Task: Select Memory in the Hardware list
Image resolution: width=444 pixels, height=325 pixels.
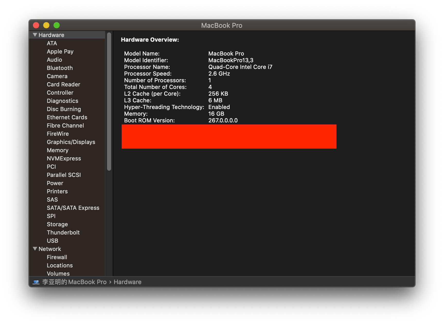Action: [57, 150]
